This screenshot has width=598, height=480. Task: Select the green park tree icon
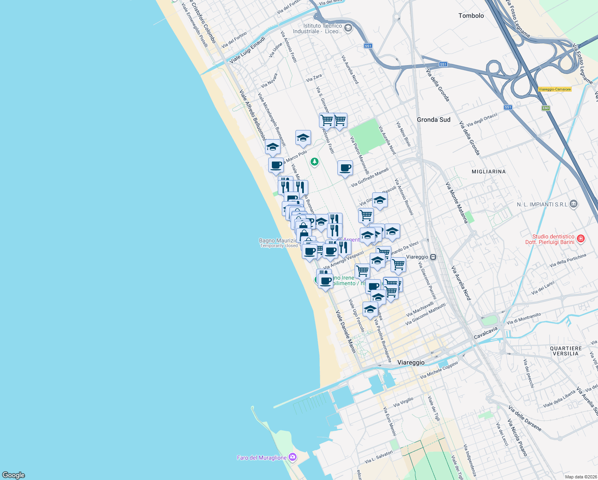click(315, 162)
